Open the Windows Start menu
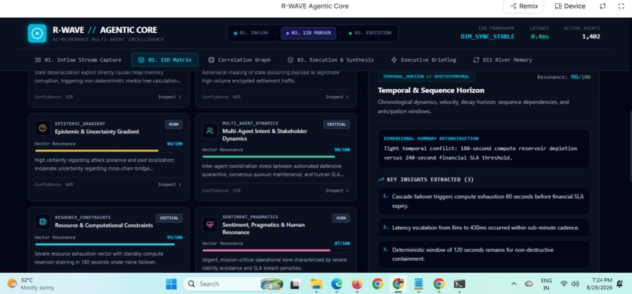 coord(171,285)
